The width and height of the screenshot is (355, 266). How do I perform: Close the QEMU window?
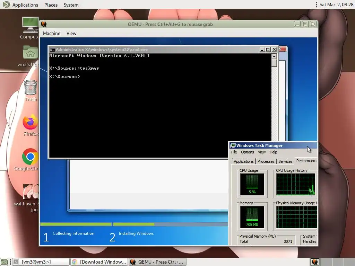313,24
